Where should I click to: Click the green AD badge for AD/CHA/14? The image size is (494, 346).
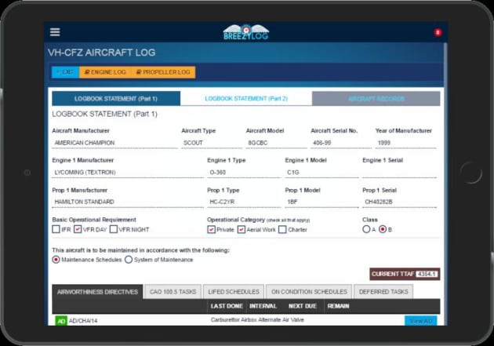[x=61, y=321]
